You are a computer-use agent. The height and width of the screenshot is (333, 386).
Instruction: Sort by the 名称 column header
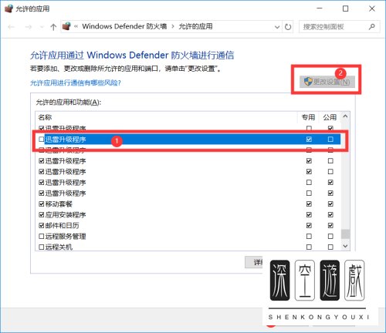coord(45,117)
